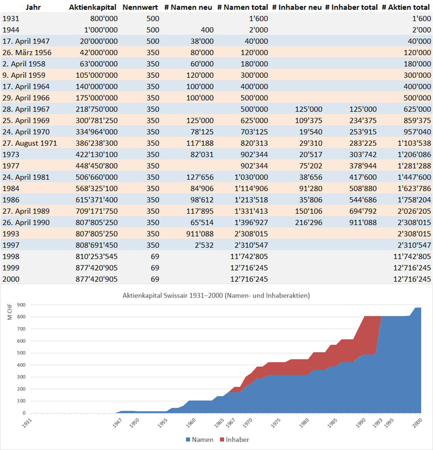Click capital value 800'000 for 1931
The height and width of the screenshot is (450, 433).
[x=104, y=19]
